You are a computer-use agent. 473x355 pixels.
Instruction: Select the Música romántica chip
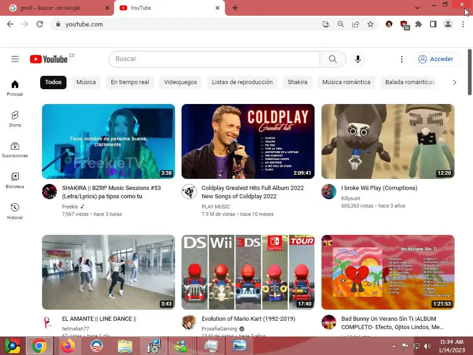[x=346, y=82]
